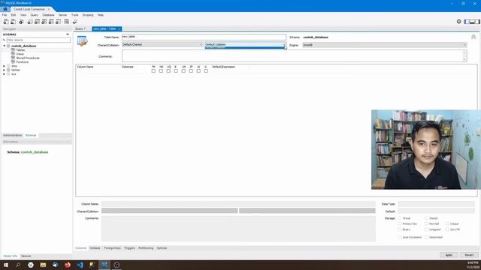Click the Revert button
This screenshot has width=481, height=270.
pos(469,255)
